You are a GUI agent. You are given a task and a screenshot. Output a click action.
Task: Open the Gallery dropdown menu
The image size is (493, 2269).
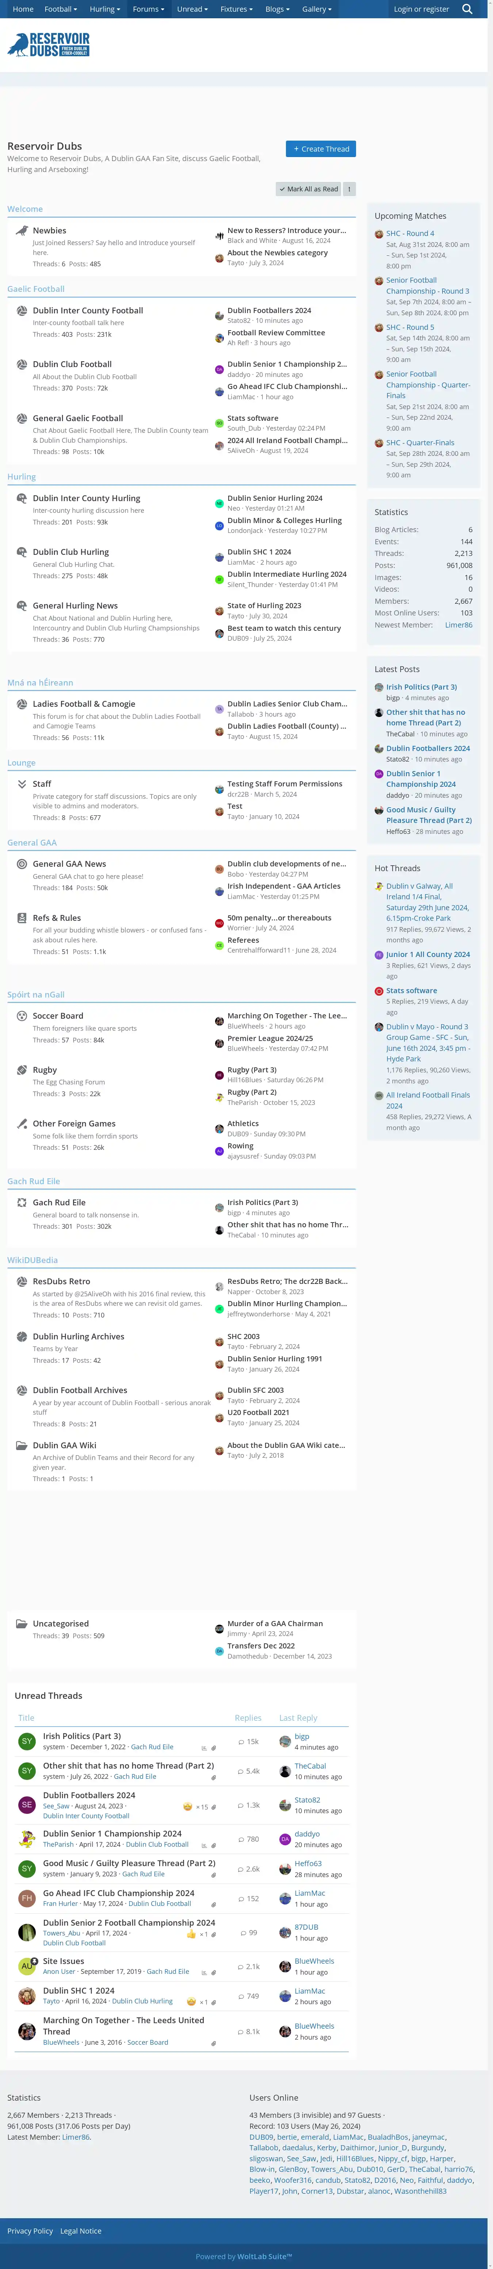(317, 9)
